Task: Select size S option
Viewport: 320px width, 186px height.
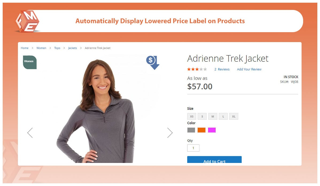Action: (202, 116)
